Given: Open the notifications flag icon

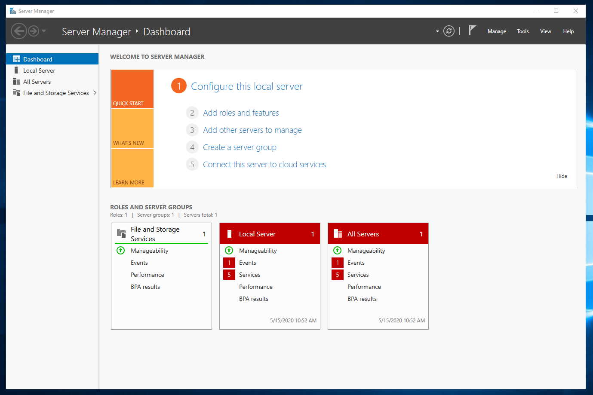Looking at the screenshot, I should click(472, 30).
